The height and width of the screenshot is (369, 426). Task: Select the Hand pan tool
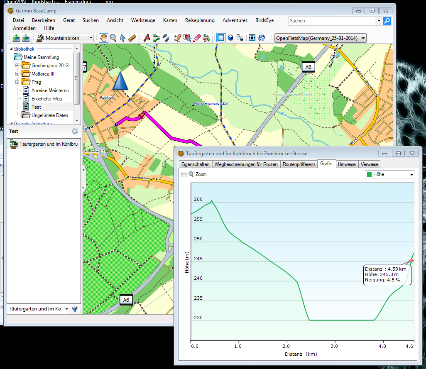(103, 38)
